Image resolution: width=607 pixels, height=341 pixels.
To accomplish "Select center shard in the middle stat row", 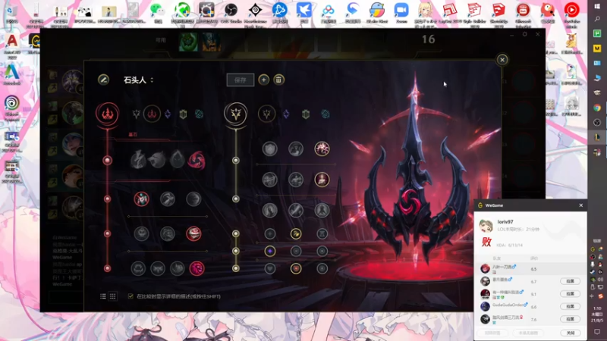I will 296,252.
